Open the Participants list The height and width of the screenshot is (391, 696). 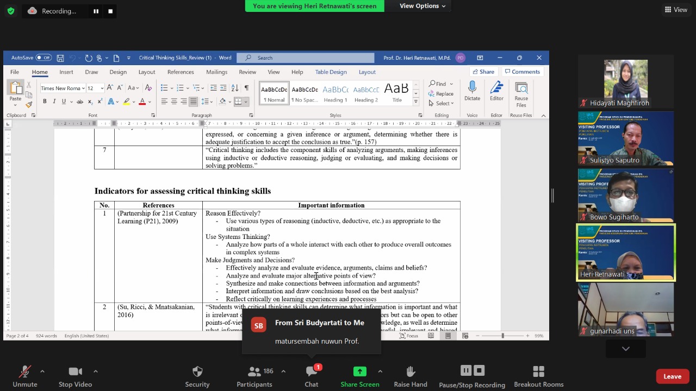[254, 371]
